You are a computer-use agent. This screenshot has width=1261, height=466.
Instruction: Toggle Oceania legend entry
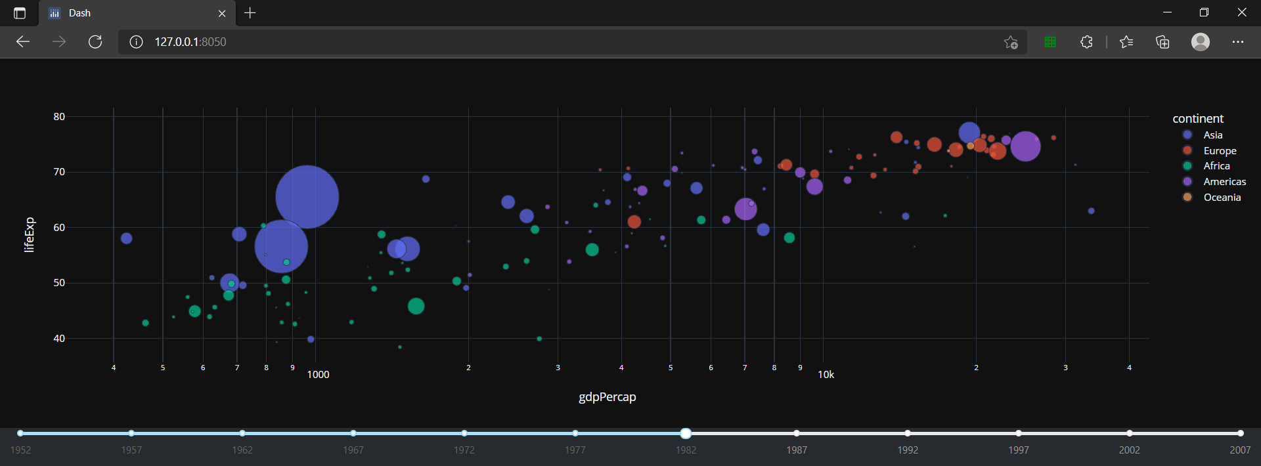click(1221, 198)
